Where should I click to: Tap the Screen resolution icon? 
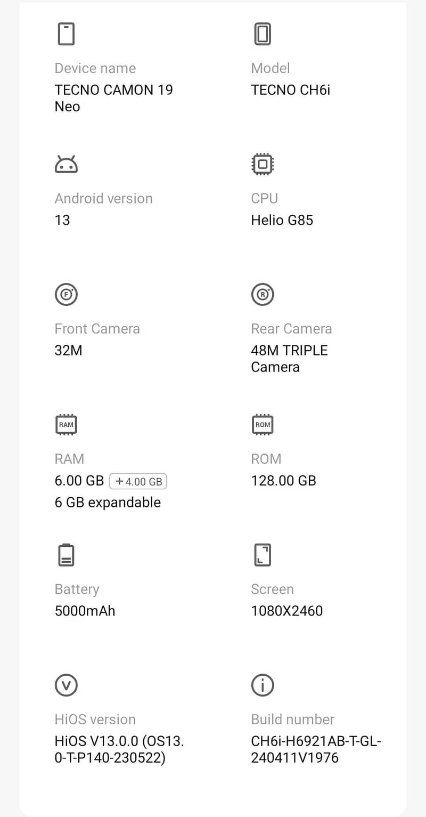[263, 555]
